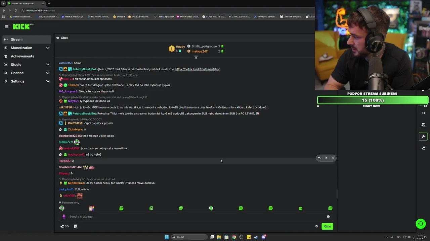The image size is (430, 241).
Task: Delete RozsiMG's message
Action: [x=333, y=158]
